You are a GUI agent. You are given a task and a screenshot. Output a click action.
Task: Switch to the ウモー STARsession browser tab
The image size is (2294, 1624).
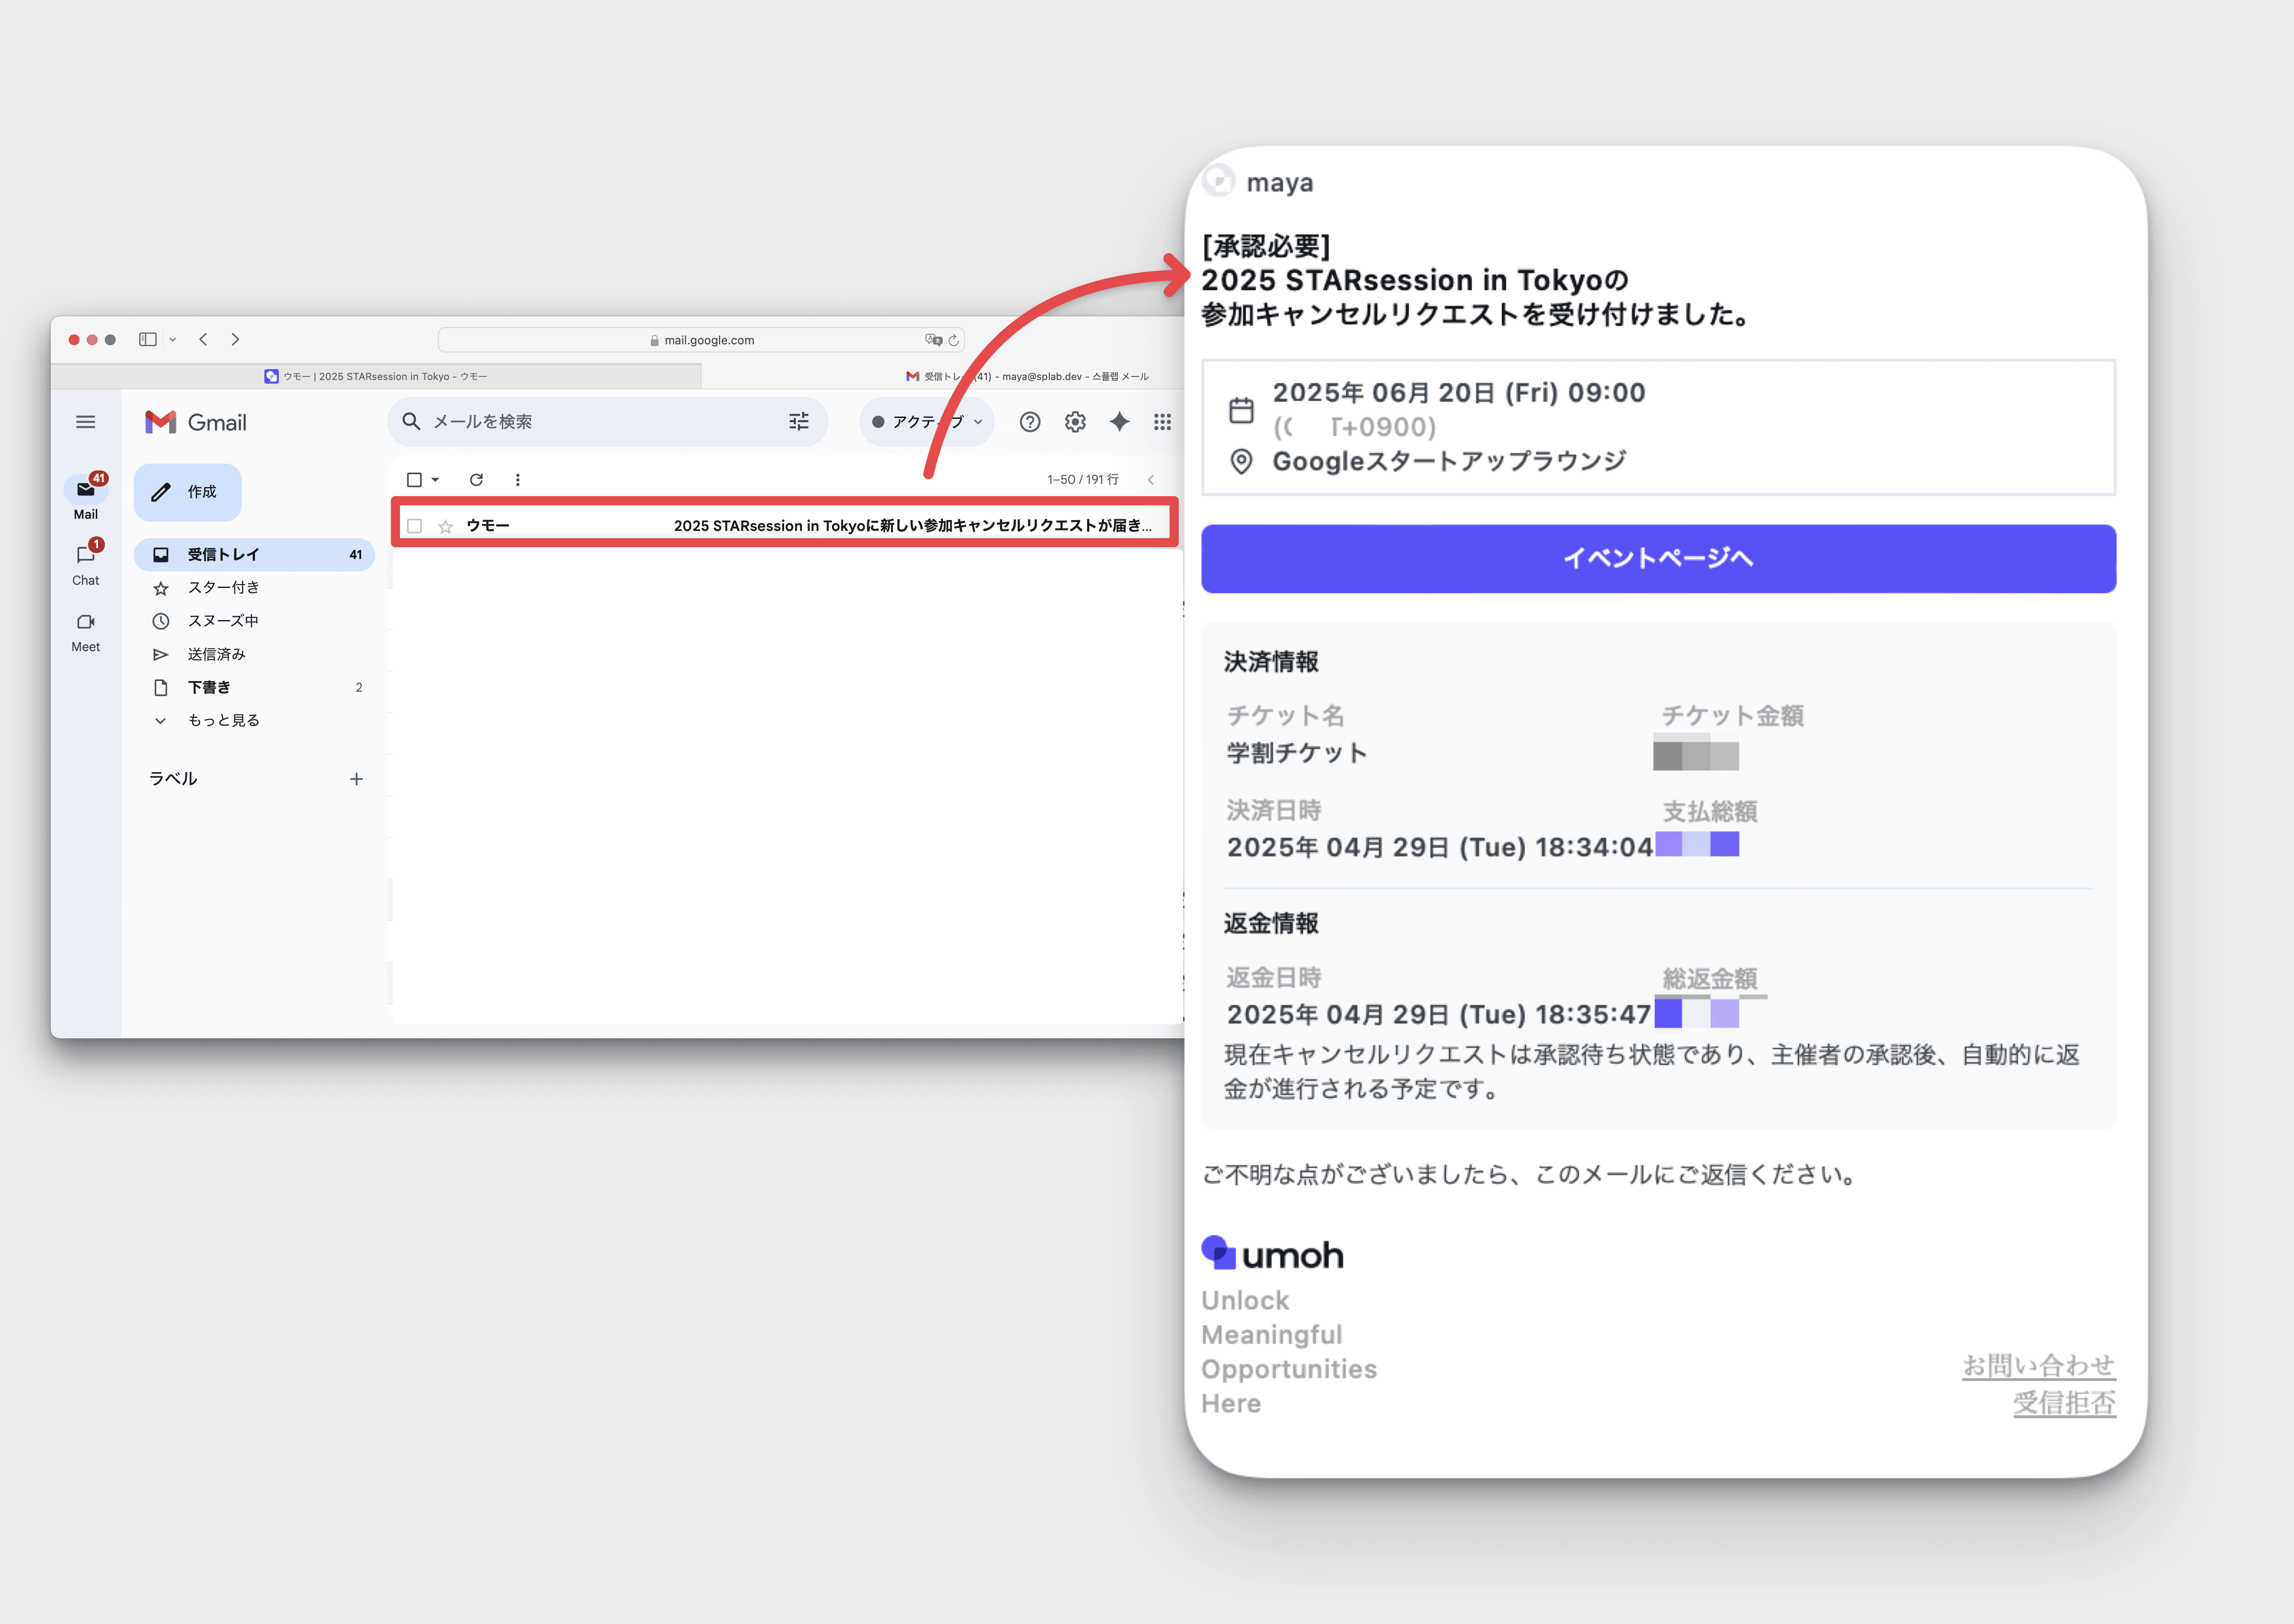click(x=376, y=377)
